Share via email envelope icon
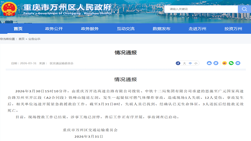Image resolution: width=251 pixels, height=141 pixels. coord(238,63)
